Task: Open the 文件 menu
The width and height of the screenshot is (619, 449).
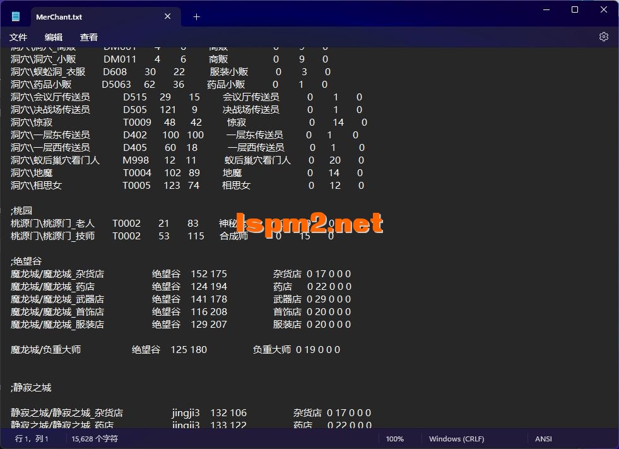Action: 18,37
